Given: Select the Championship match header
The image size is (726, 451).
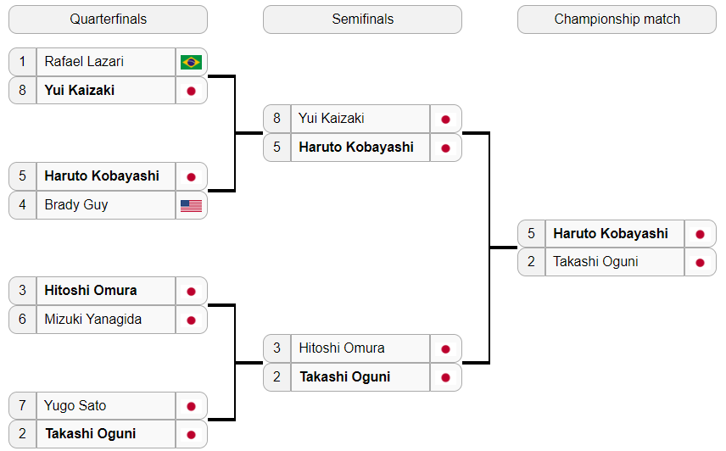Looking at the screenshot, I should pyautogui.click(x=617, y=19).
